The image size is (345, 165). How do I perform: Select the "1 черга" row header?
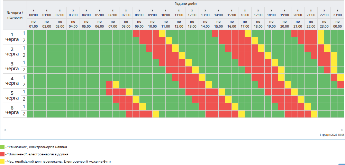[12, 37]
